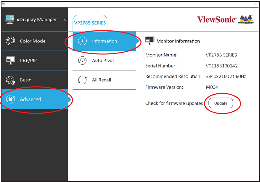Close the vDisplay Manager window
The width and height of the screenshot is (260, 182).
tap(255, 4)
